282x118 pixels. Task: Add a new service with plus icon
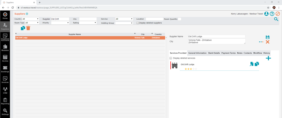(268, 58)
